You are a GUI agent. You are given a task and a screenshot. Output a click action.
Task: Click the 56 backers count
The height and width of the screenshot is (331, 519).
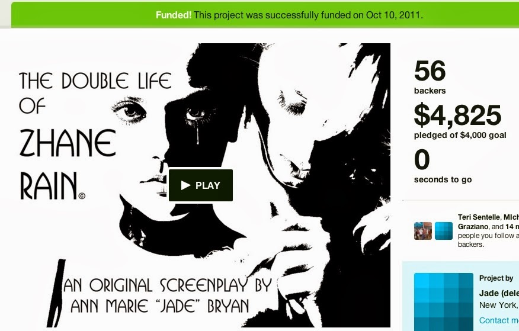click(430, 77)
